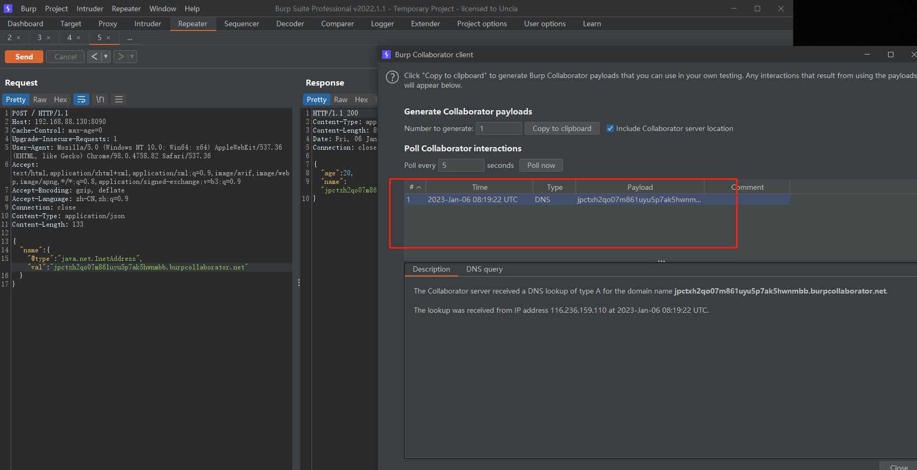Switch Request view to Hex
Screen dimensions: 917x470
click(60, 99)
